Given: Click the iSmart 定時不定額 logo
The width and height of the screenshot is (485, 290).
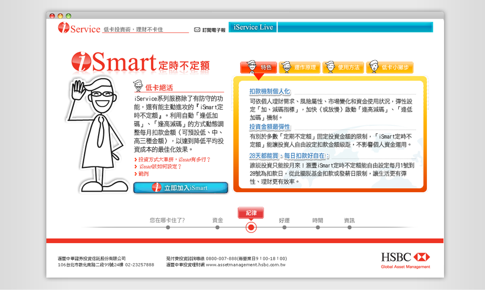Looking at the screenshot, I should pyautogui.click(x=141, y=62).
